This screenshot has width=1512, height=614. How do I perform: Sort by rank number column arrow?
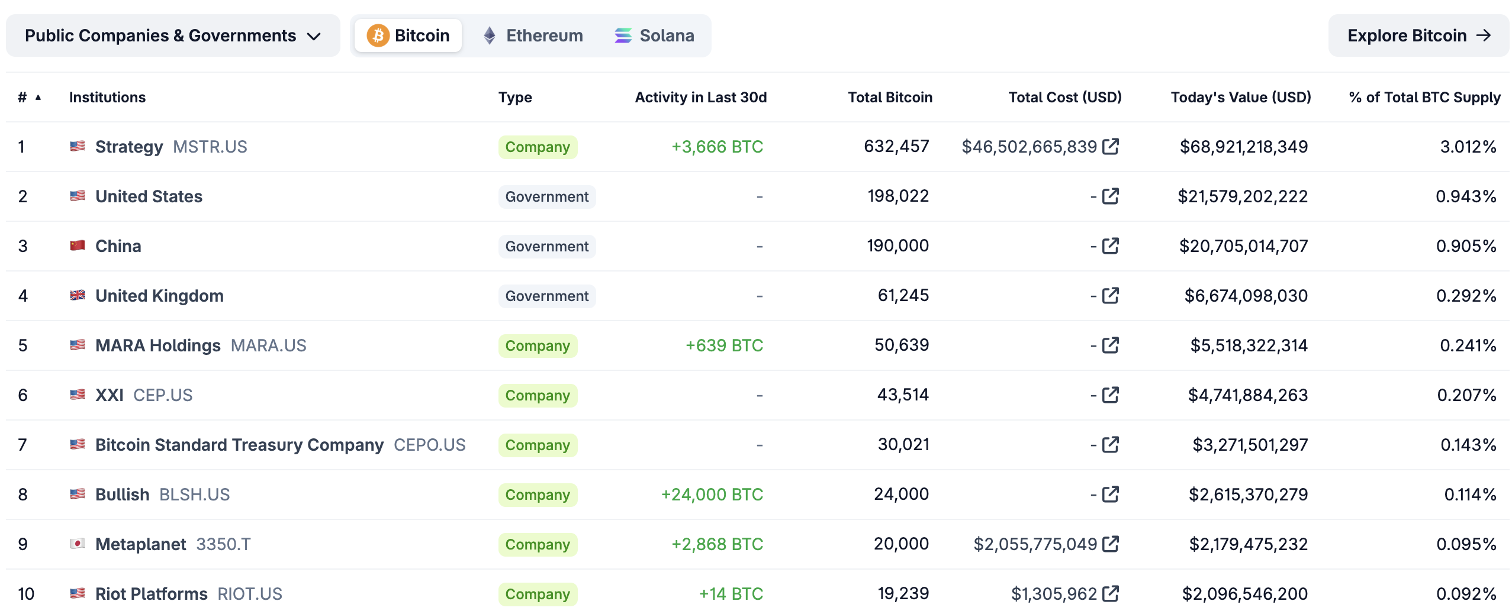tap(38, 97)
